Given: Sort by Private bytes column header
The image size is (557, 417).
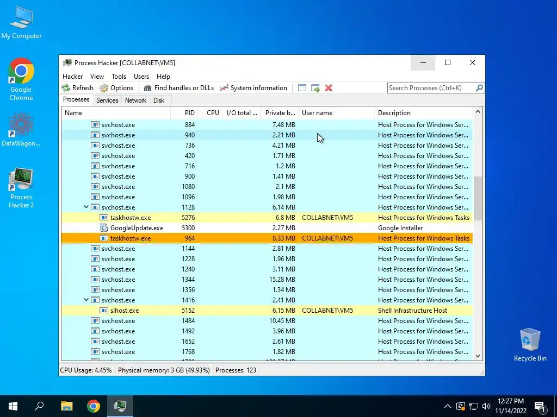Looking at the screenshot, I should (279, 113).
